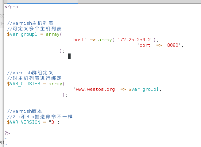Click the 'host' array key
Viewport: 201px width, 147px height.
point(79,40)
